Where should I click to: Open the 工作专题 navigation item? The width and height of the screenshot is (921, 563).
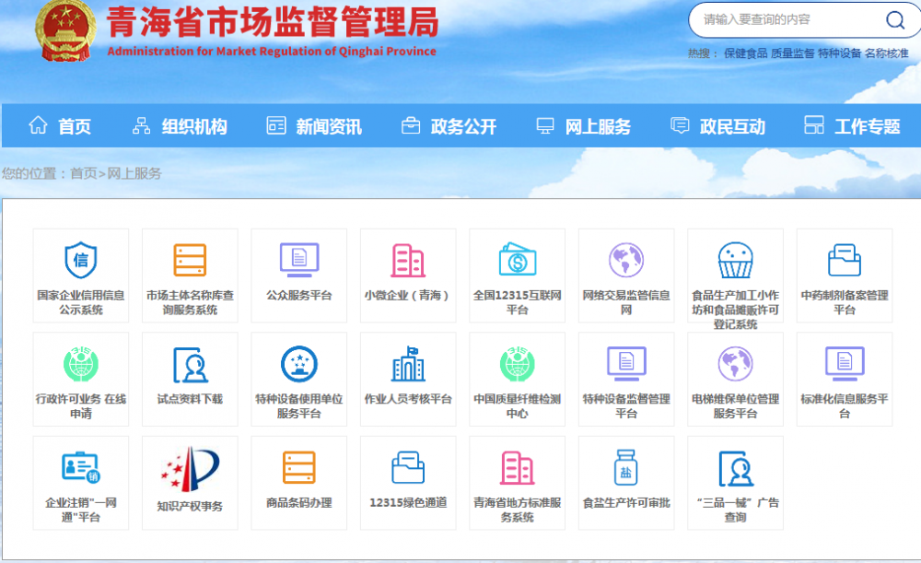(852, 126)
